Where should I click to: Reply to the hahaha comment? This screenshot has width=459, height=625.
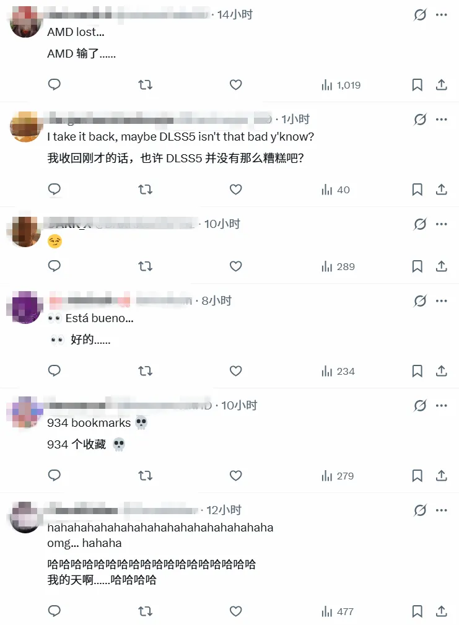[54, 611]
